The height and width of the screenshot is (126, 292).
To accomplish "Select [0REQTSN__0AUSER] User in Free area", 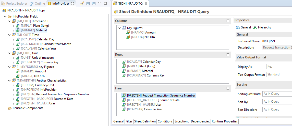I will click(x=144, y=105).
